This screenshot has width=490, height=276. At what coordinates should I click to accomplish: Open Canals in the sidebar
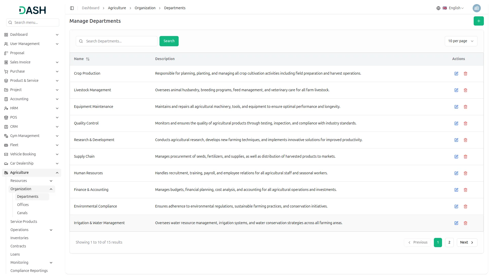(22, 213)
